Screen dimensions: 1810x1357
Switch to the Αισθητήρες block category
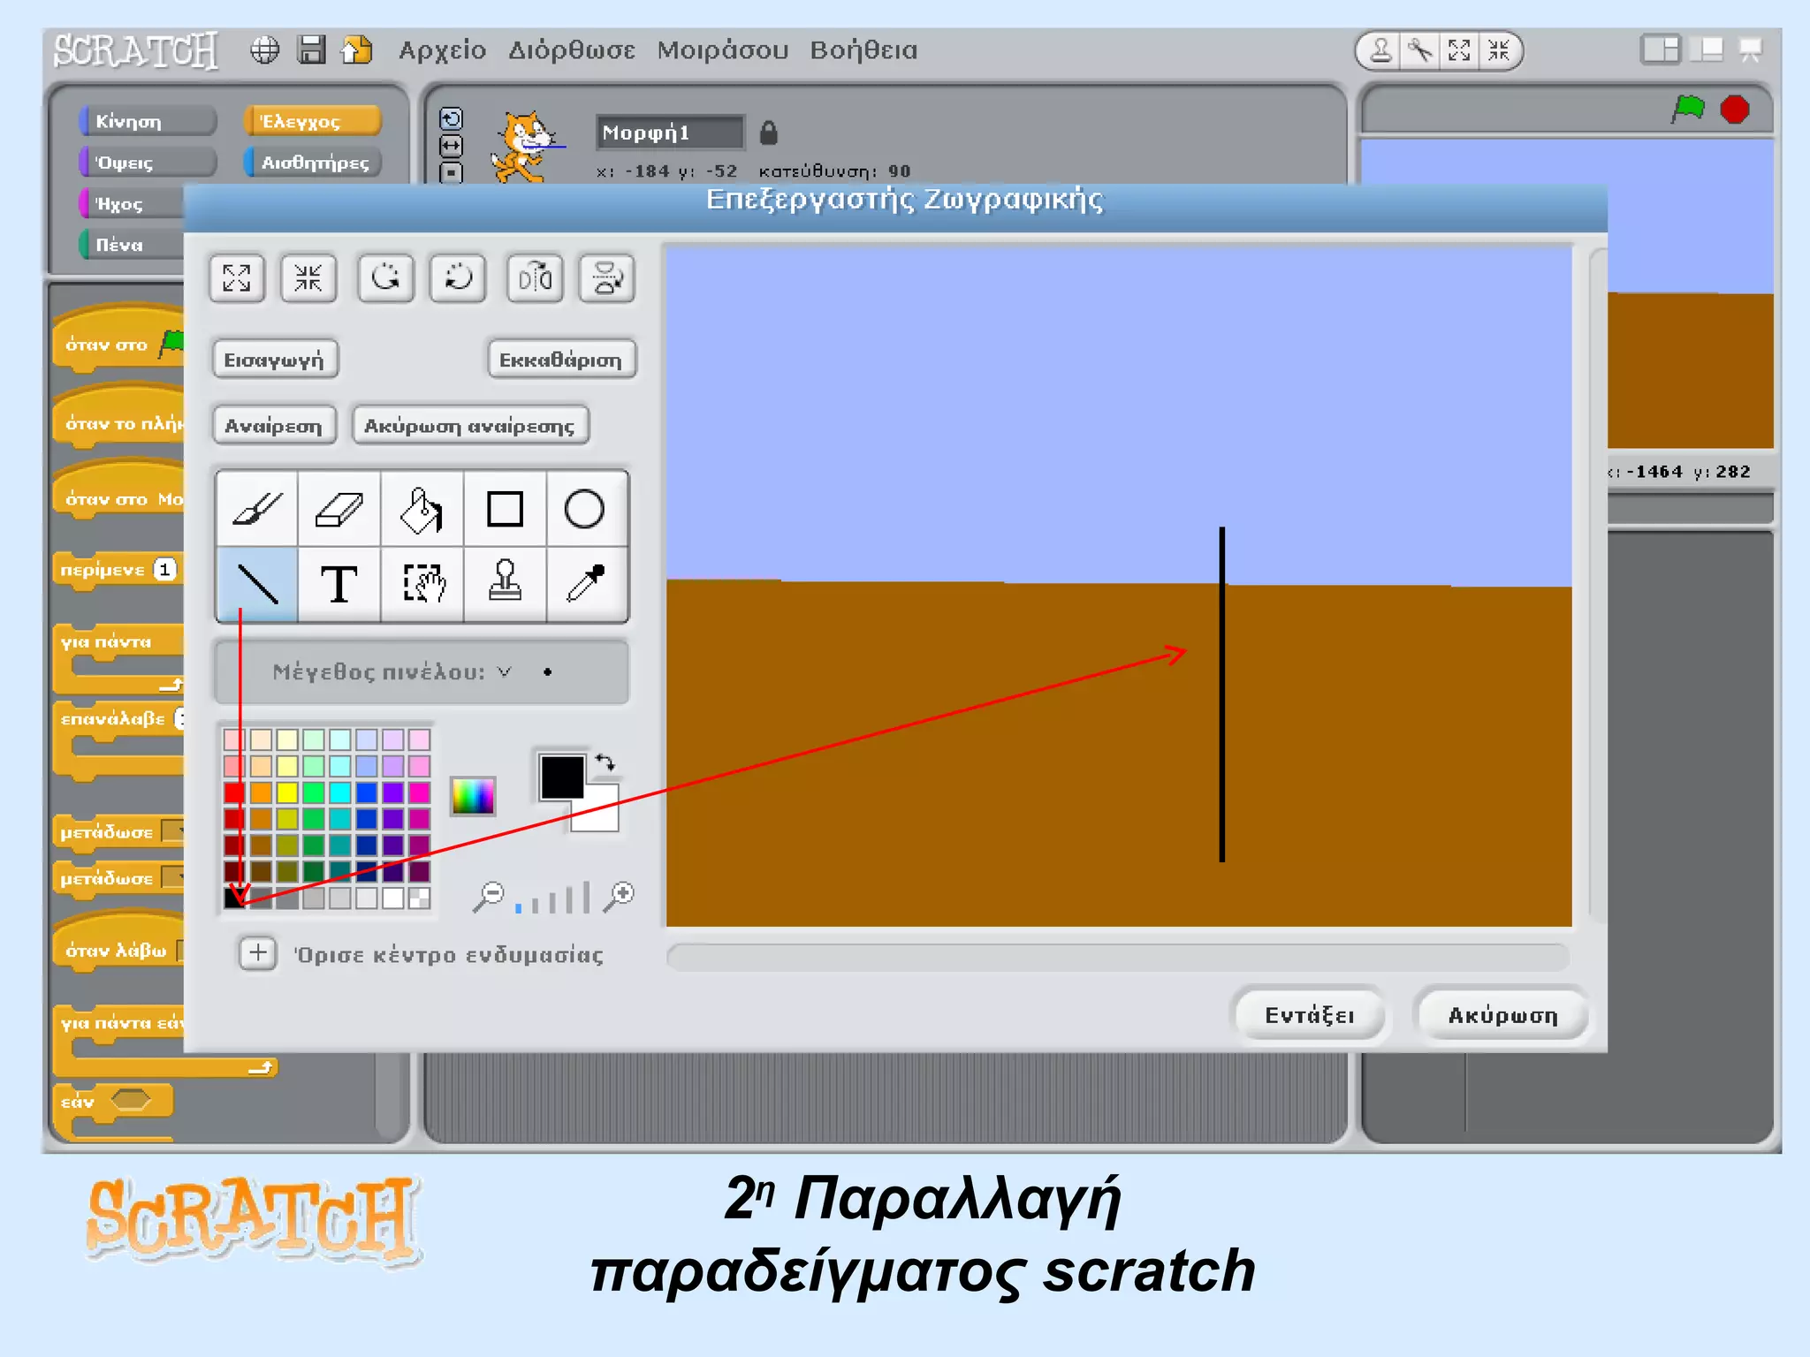point(312,163)
